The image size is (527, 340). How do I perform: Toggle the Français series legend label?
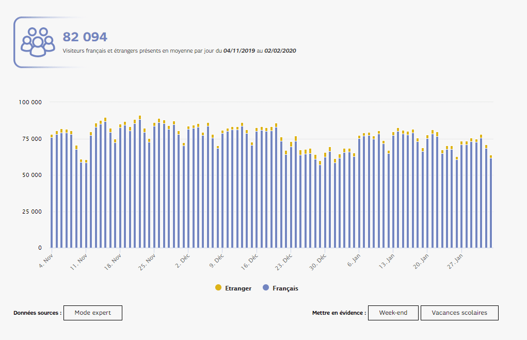tap(285, 288)
